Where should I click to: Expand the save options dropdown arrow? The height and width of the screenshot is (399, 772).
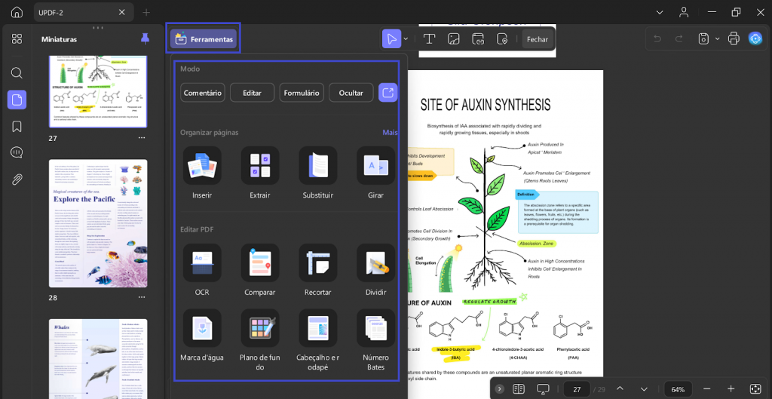tap(718, 39)
